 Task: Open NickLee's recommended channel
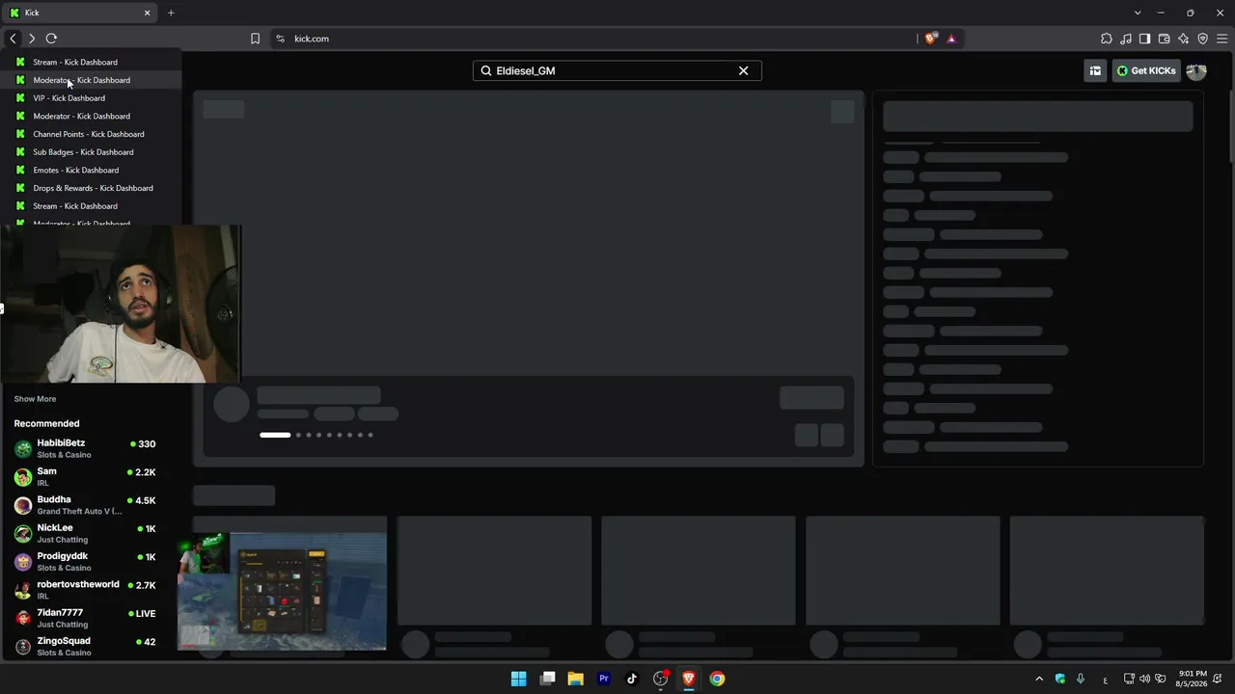point(85,533)
